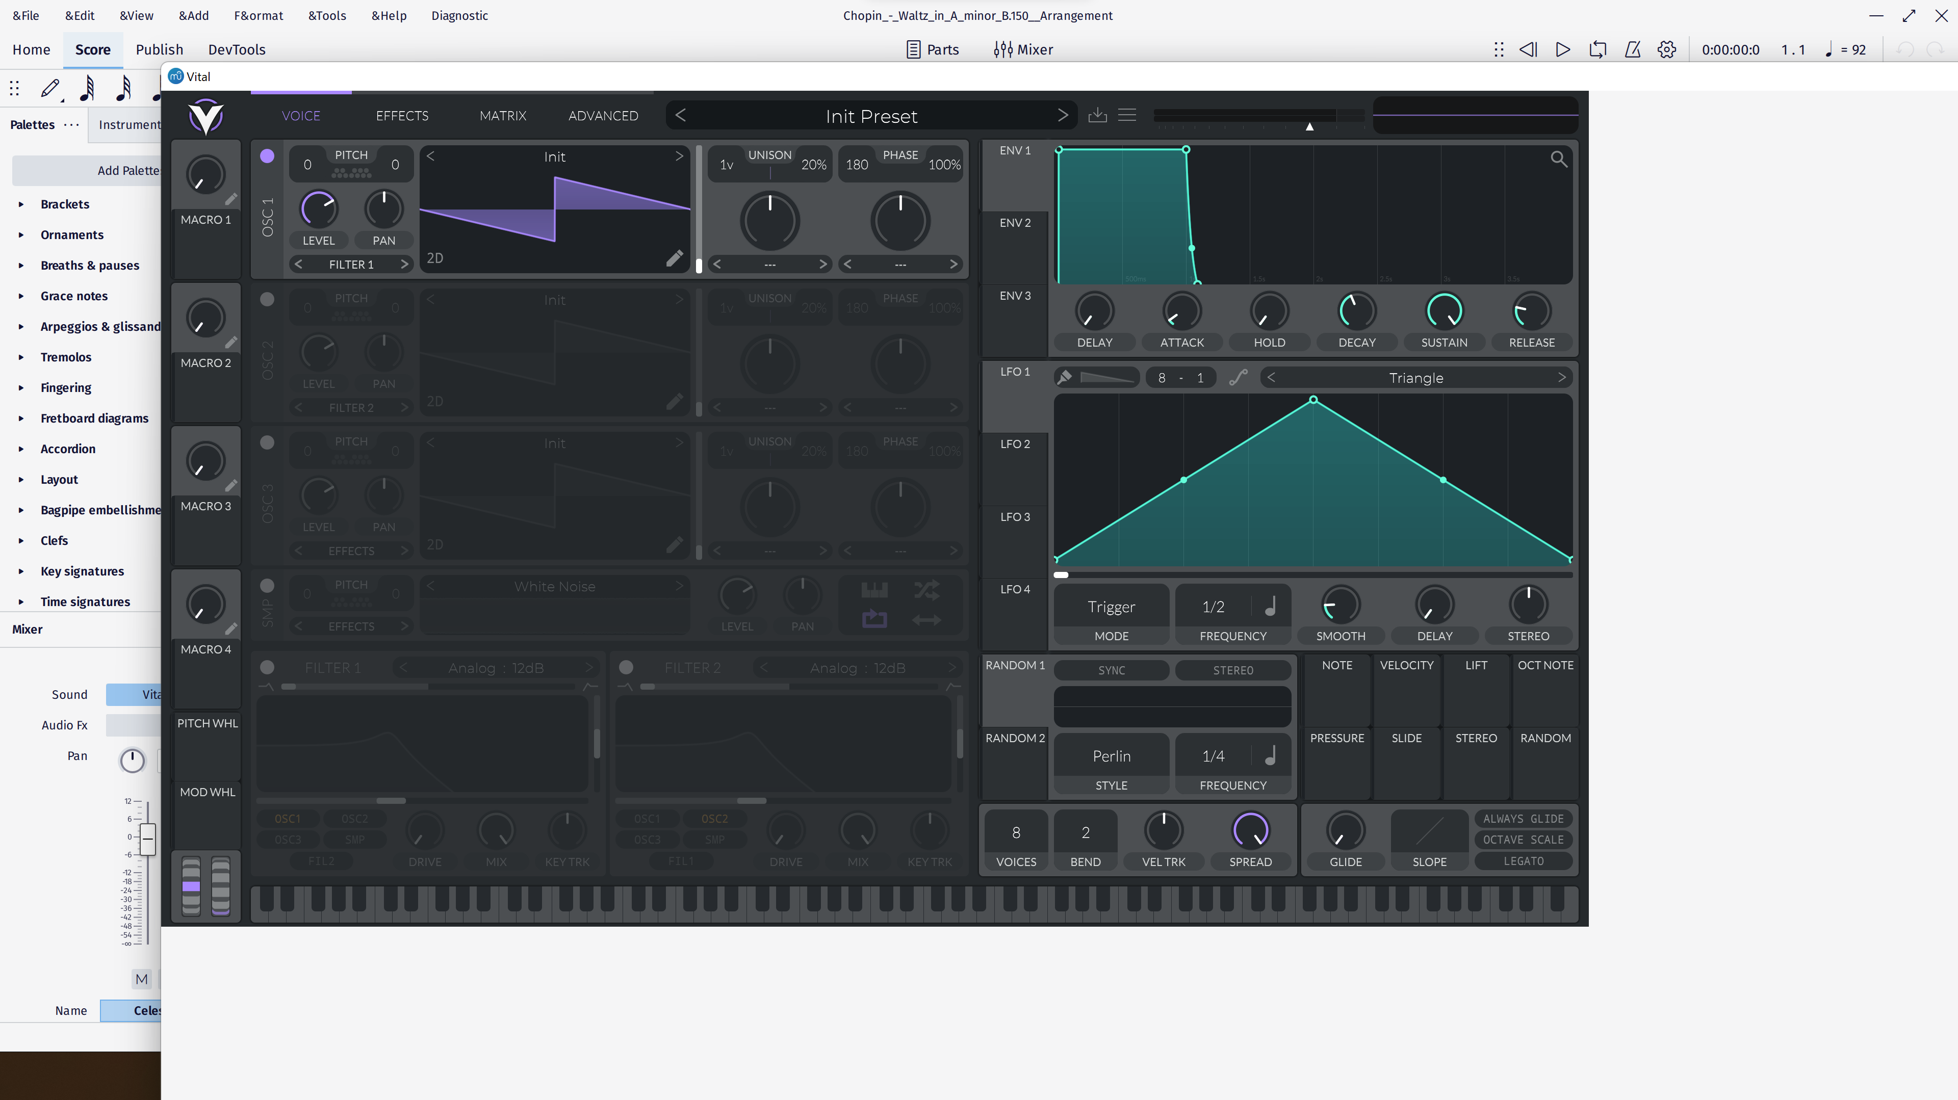Activate LEGATO mode
The image size is (1958, 1100).
click(1523, 861)
